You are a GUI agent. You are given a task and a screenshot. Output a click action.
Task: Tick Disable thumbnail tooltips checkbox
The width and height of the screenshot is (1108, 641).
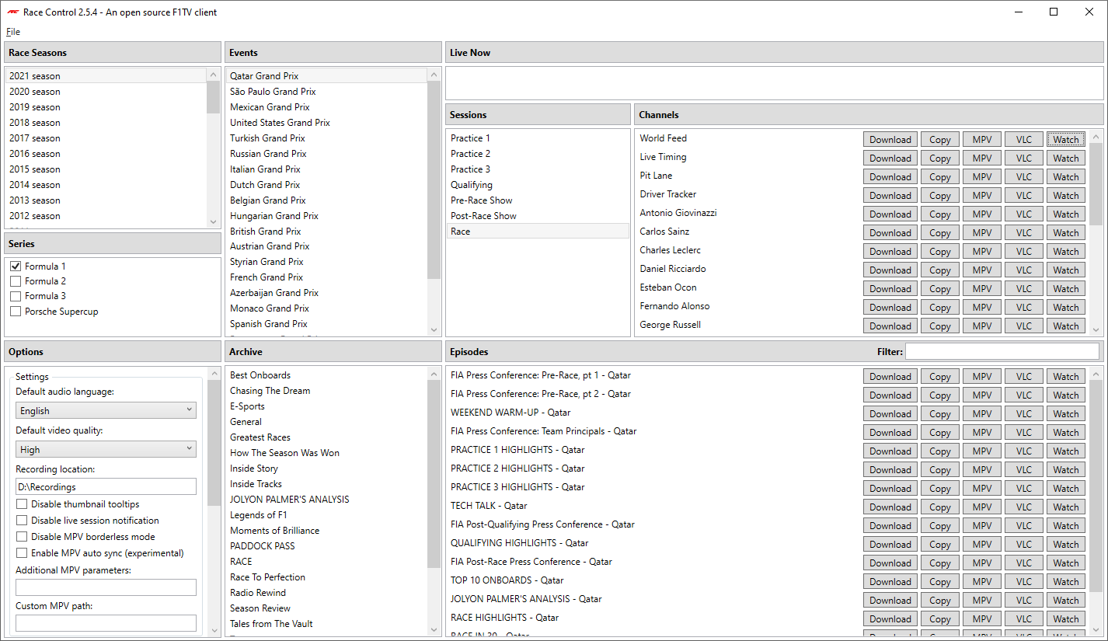tap(22, 504)
